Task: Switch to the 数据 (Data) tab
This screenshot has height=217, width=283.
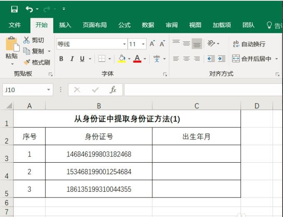Action: [148, 25]
